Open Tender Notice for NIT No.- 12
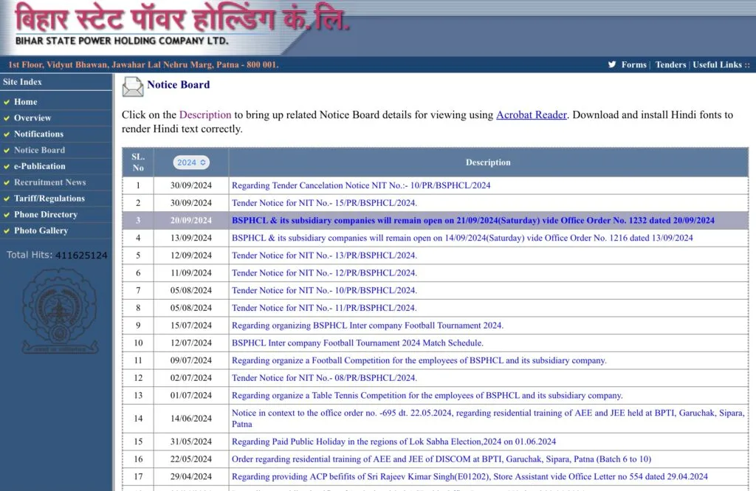 pos(325,273)
